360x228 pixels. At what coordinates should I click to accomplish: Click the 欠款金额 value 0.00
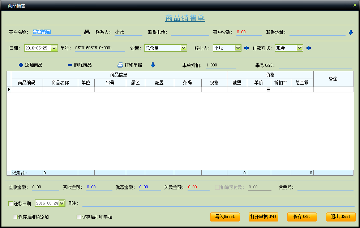click(x=192, y=187)
